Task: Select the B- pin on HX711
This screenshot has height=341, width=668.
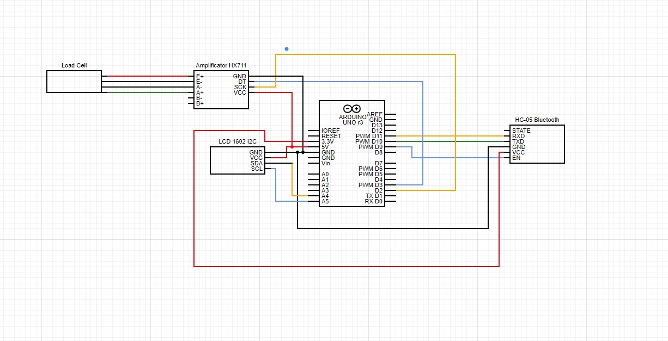Action: 199,98
